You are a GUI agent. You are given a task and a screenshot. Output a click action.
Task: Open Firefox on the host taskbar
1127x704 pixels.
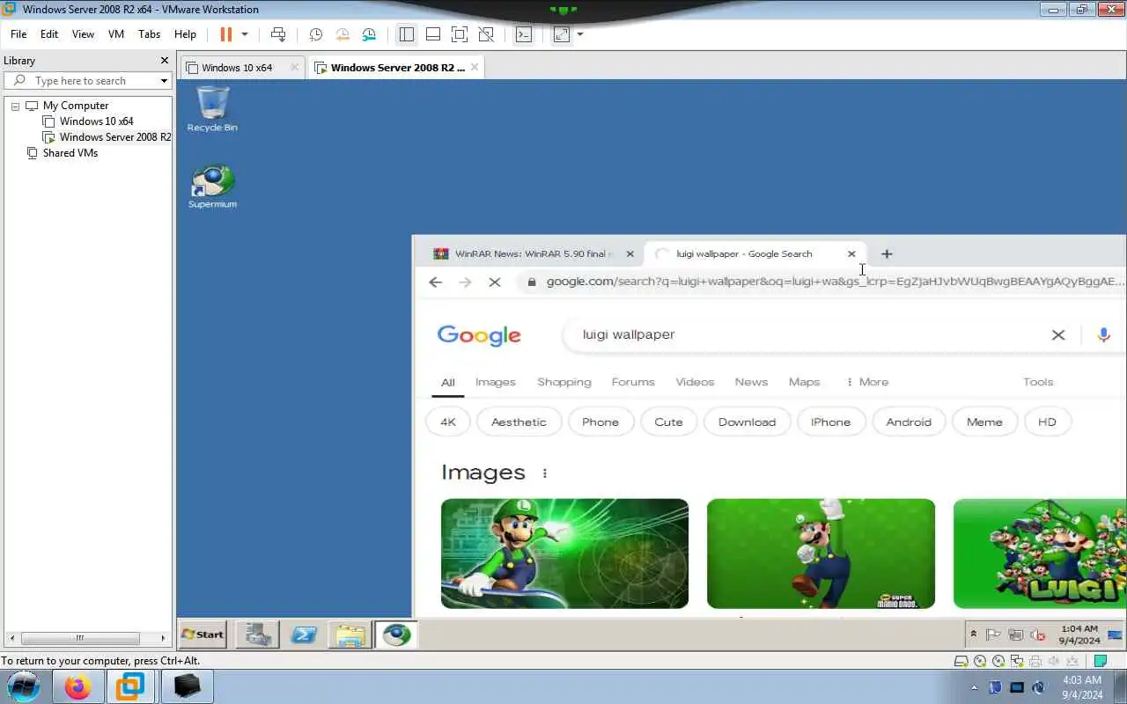77,686
